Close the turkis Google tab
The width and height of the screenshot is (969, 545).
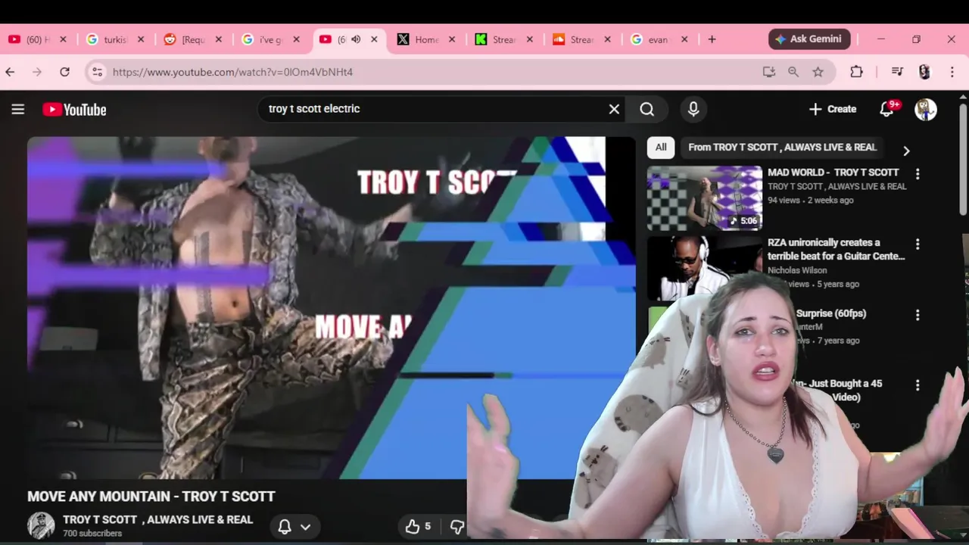point(141,39)
